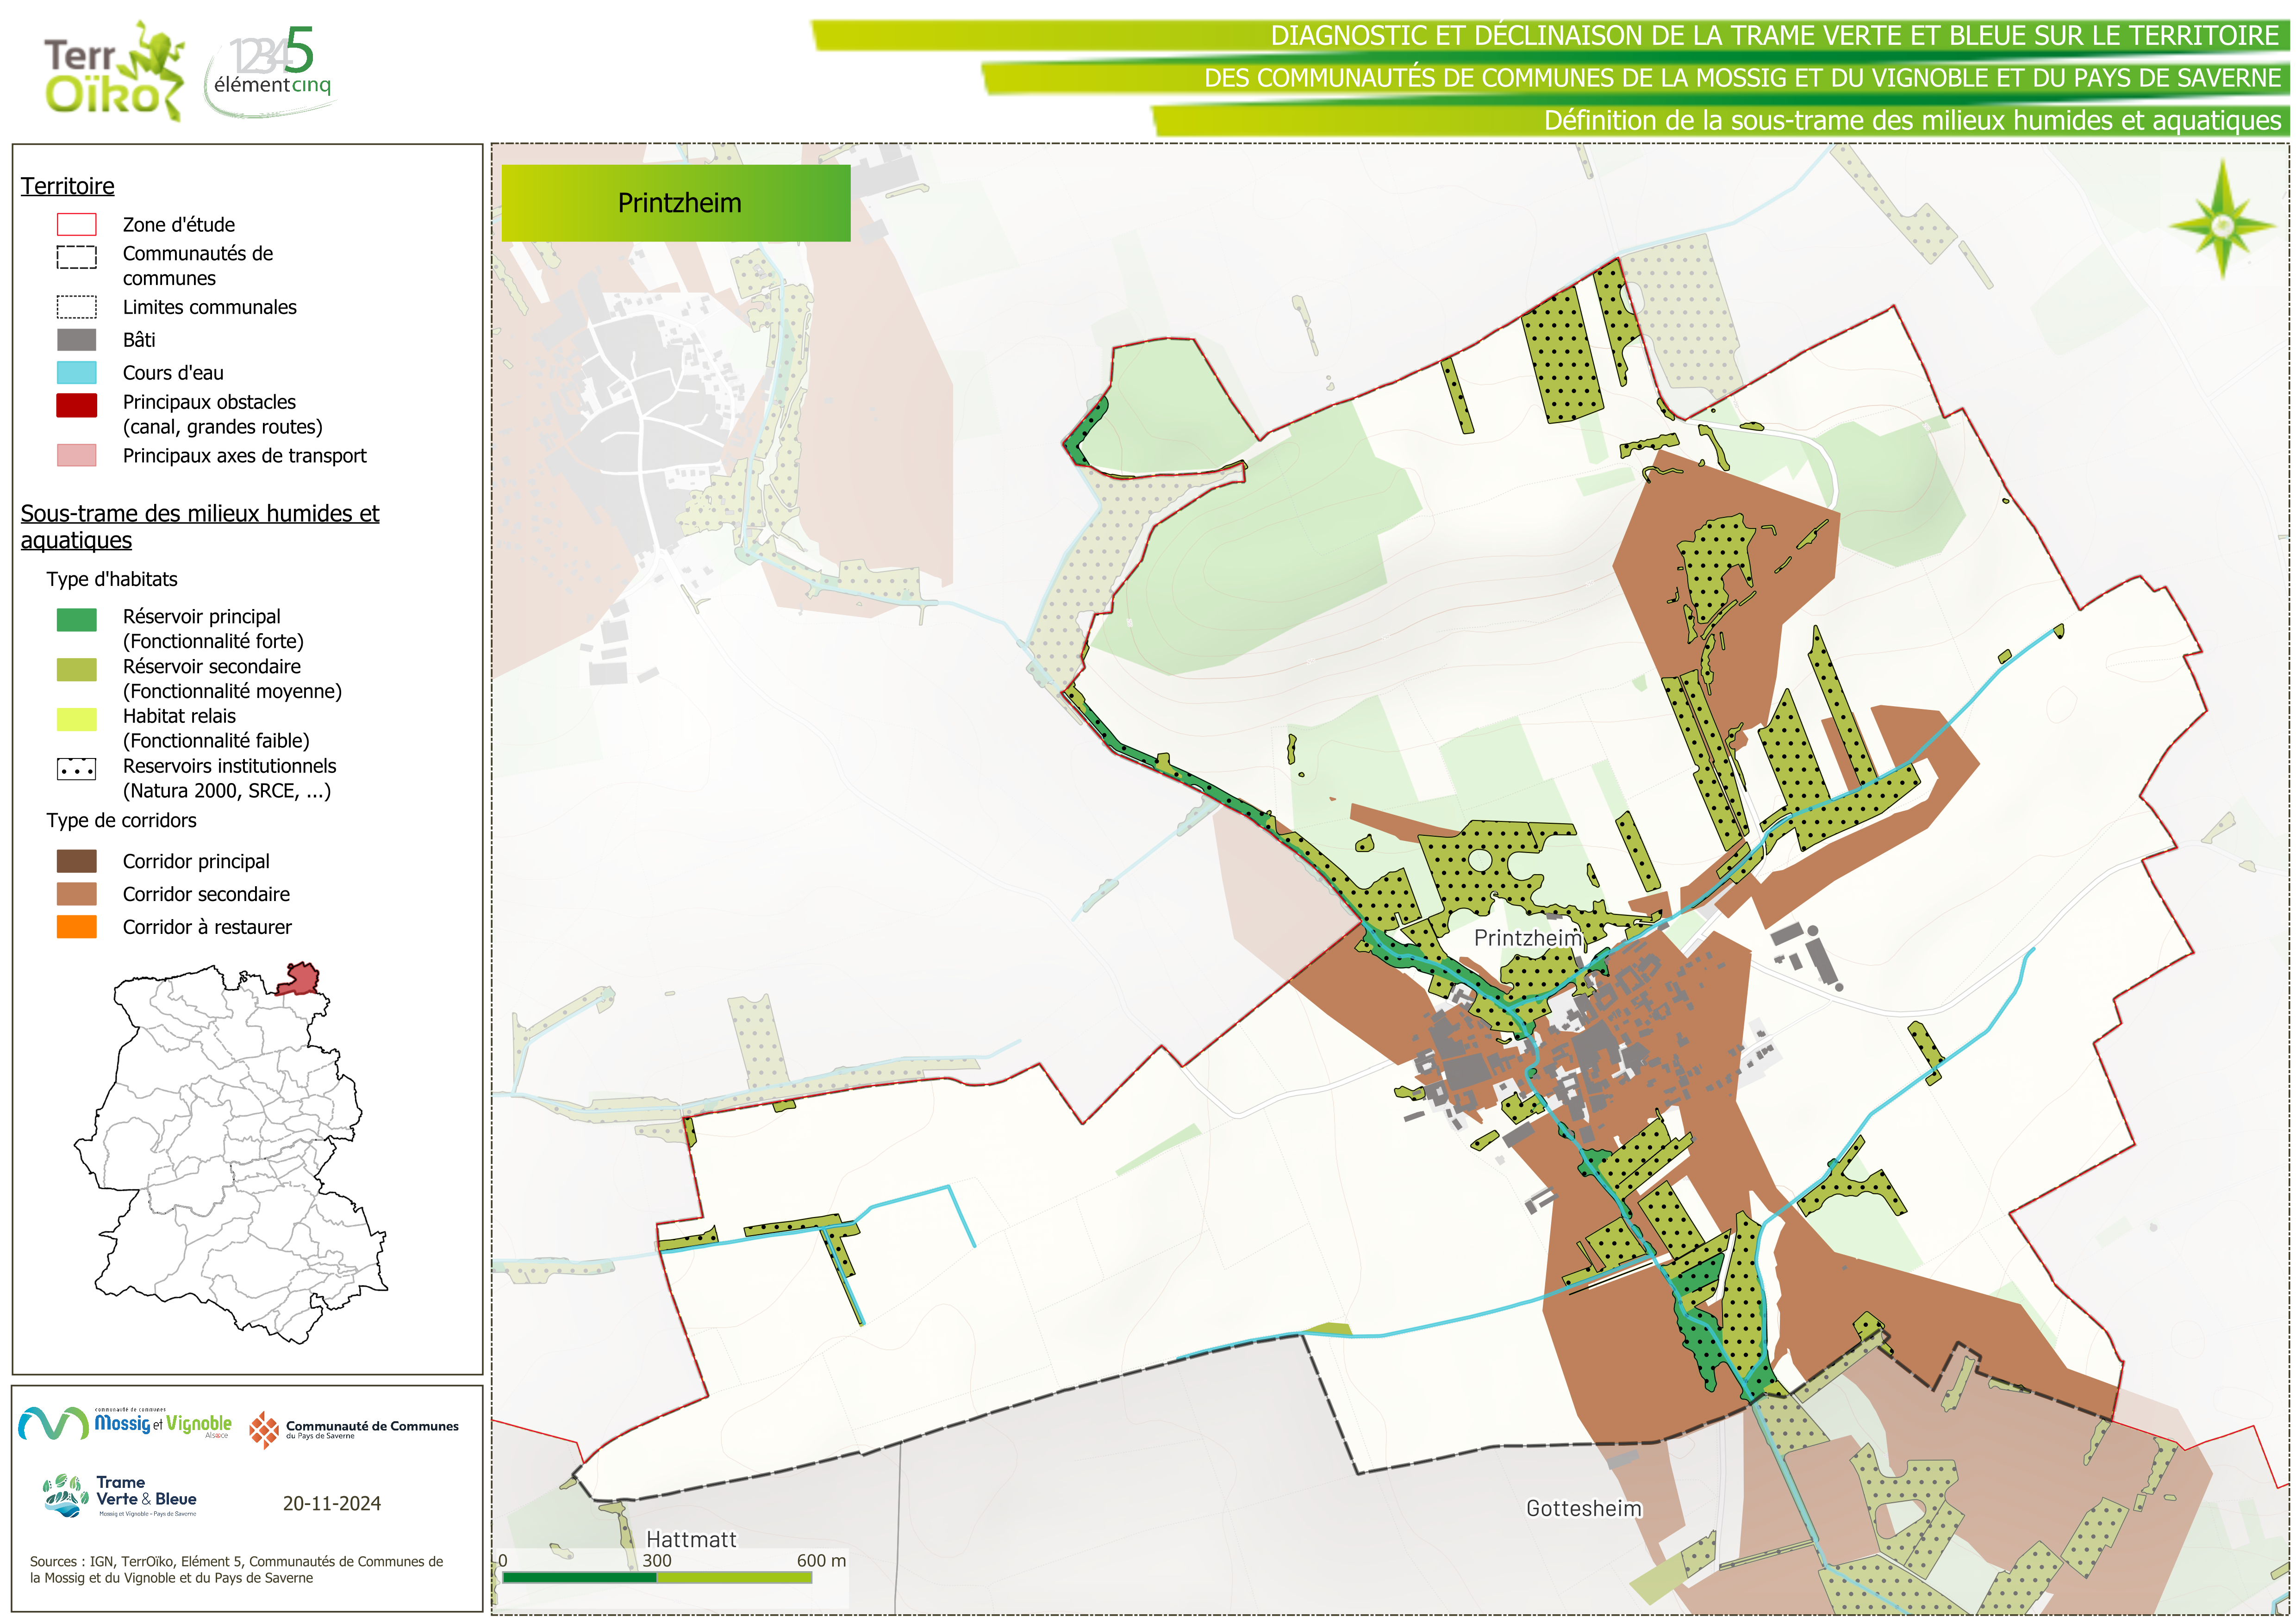The image size is (2296, 1623).
Task: Click the red Zone d'étude legend outline box
Action: click(x=77, y=224)
